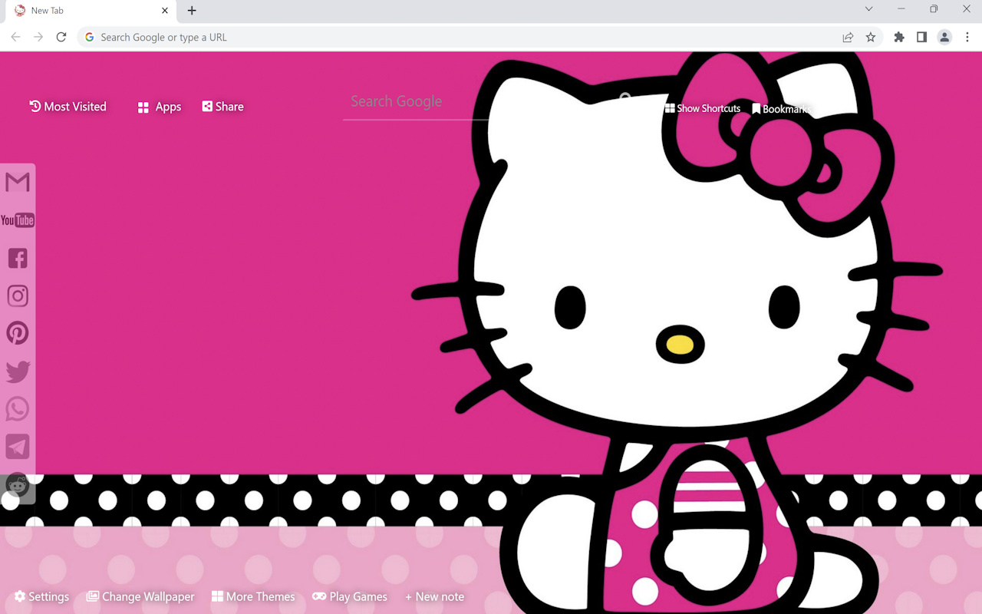Reload the current page

point(61,37)
